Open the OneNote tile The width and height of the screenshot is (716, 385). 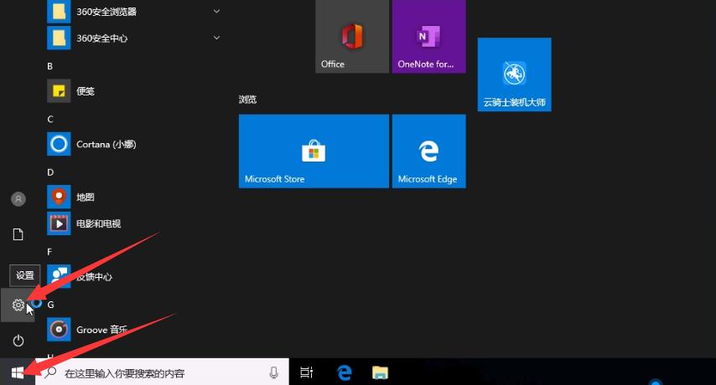tap(428, 36)
